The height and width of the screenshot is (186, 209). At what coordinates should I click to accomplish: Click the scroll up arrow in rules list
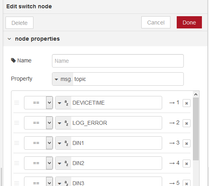click(196, 94)
